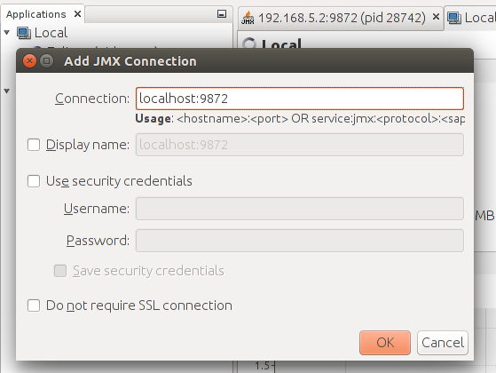The height and width of the screenshot is (373, 496).
Task: Click the Username input field
Action: (x=300, y=209)
